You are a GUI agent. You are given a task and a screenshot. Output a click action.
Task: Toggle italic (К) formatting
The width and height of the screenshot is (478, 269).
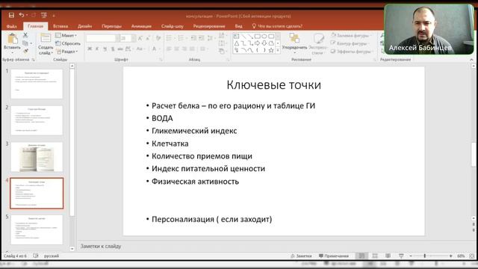click(97, 49)
